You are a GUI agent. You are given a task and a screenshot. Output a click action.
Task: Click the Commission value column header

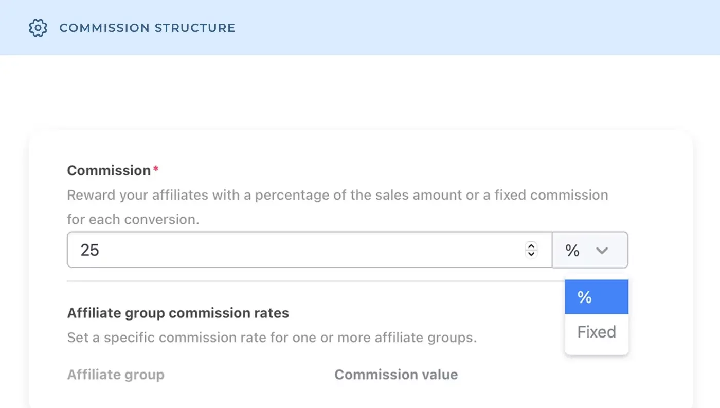point(396,375)
